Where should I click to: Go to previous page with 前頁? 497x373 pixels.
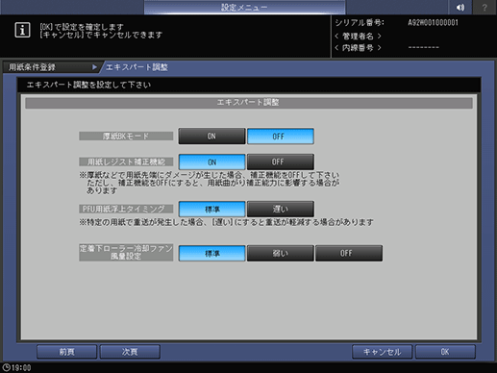[66, 352]
